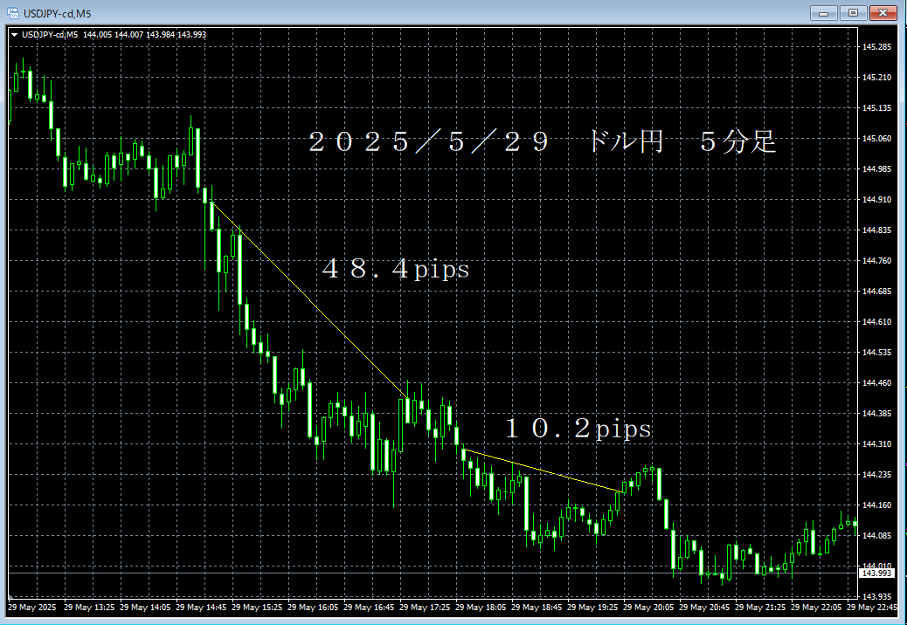Collapse the quote display with the triangle arrow
The width and height of the screenshot is (907, 625).
13,35
